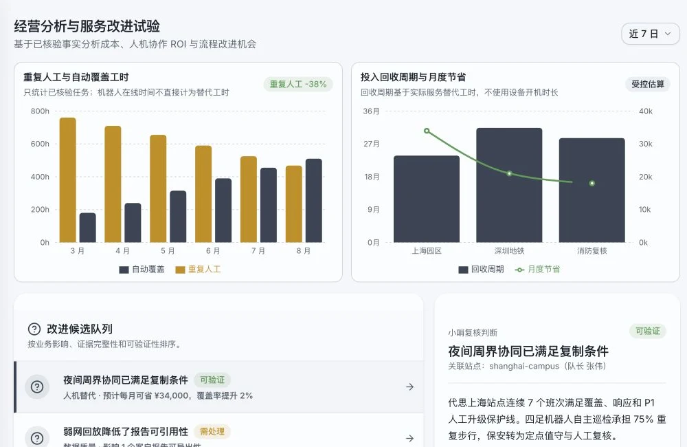Click the 可验证 tag in the queue row

212,380
